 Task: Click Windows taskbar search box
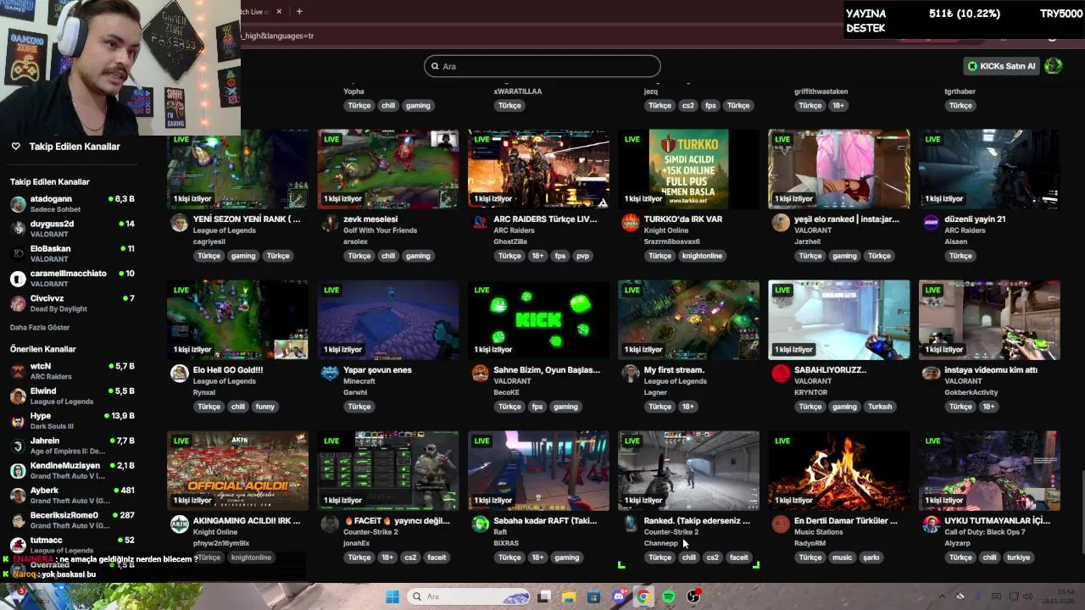[x=468, y=596]
